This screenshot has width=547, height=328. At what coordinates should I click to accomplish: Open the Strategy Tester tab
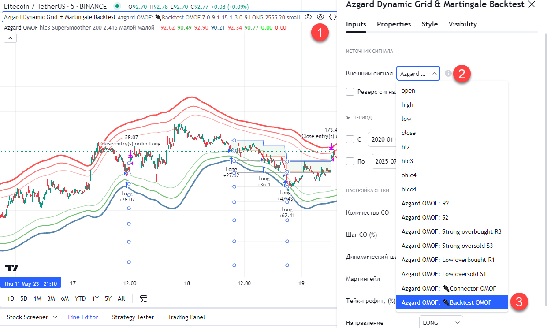pyautogui.click(x=133, y=317)
